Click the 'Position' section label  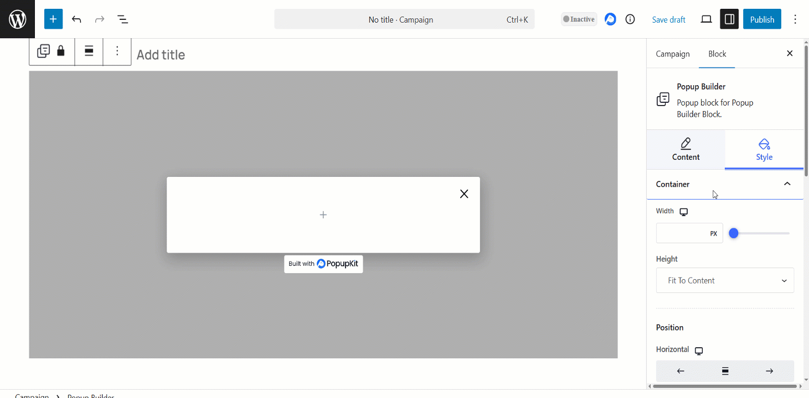coord(669,327)
